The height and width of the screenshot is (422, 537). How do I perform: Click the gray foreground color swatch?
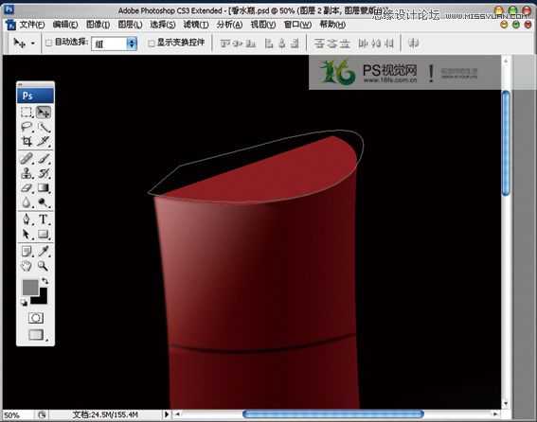pyautogui.click(x=29, y=287)
